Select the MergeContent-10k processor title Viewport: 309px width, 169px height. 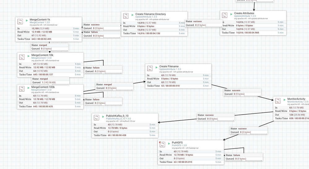pos(42,55)
